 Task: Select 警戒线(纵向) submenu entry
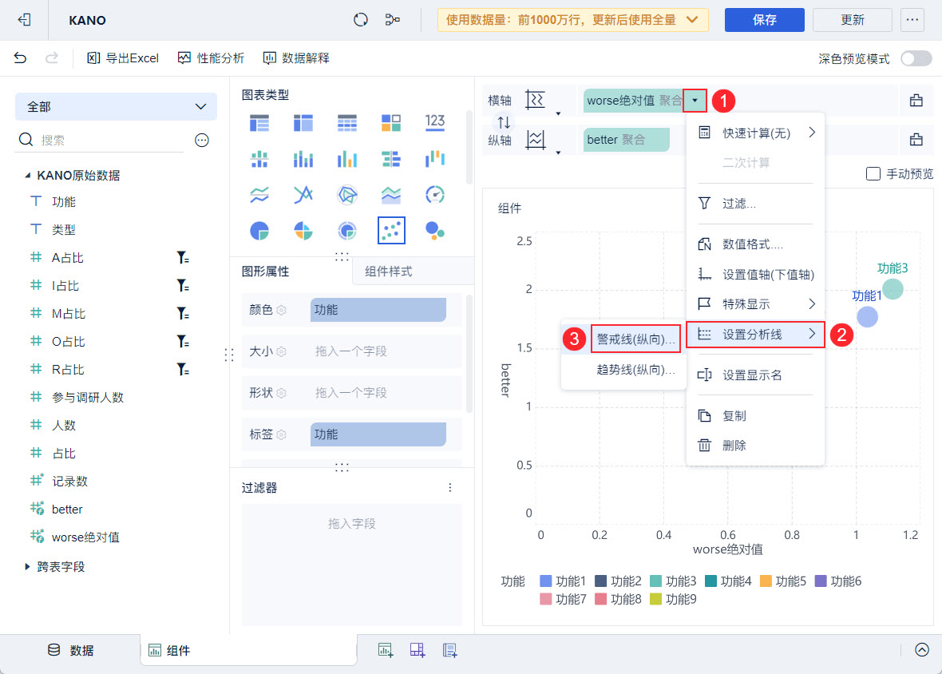[x=635, y=339]
